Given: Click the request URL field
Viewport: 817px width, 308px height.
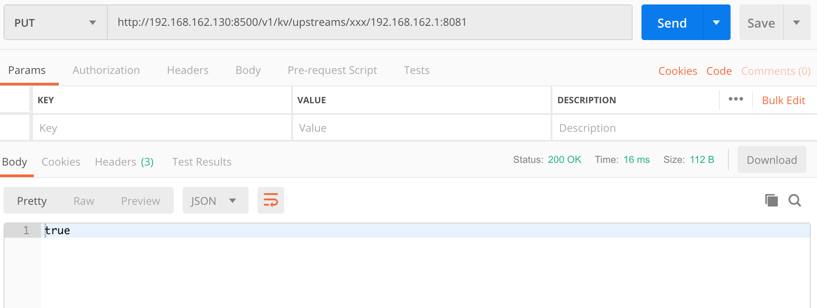Looking at the screenshot, I should coord(370,22).
